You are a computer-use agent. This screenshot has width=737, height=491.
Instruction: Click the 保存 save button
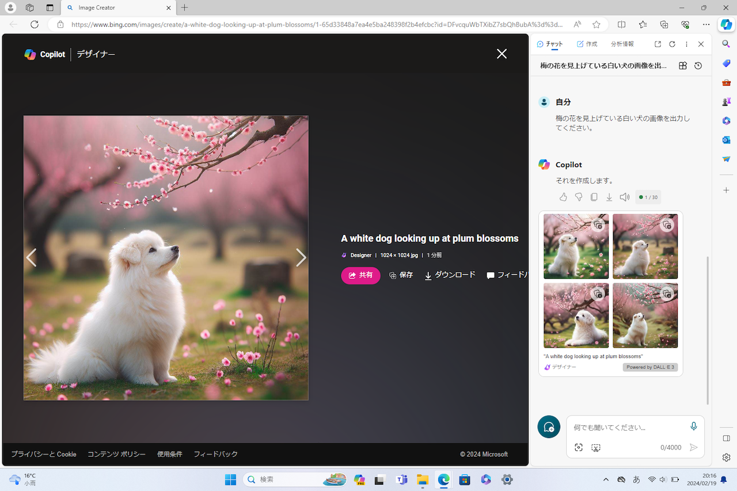401,275
